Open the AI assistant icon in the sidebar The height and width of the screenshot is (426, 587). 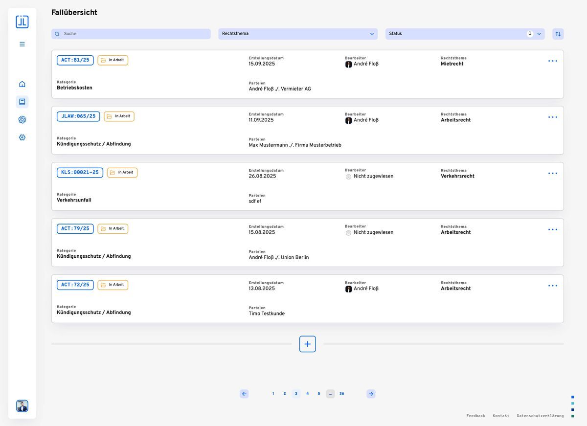(x=22, y=120)
